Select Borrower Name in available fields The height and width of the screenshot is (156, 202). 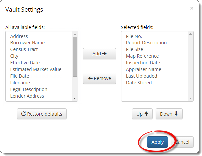(28, 43)
